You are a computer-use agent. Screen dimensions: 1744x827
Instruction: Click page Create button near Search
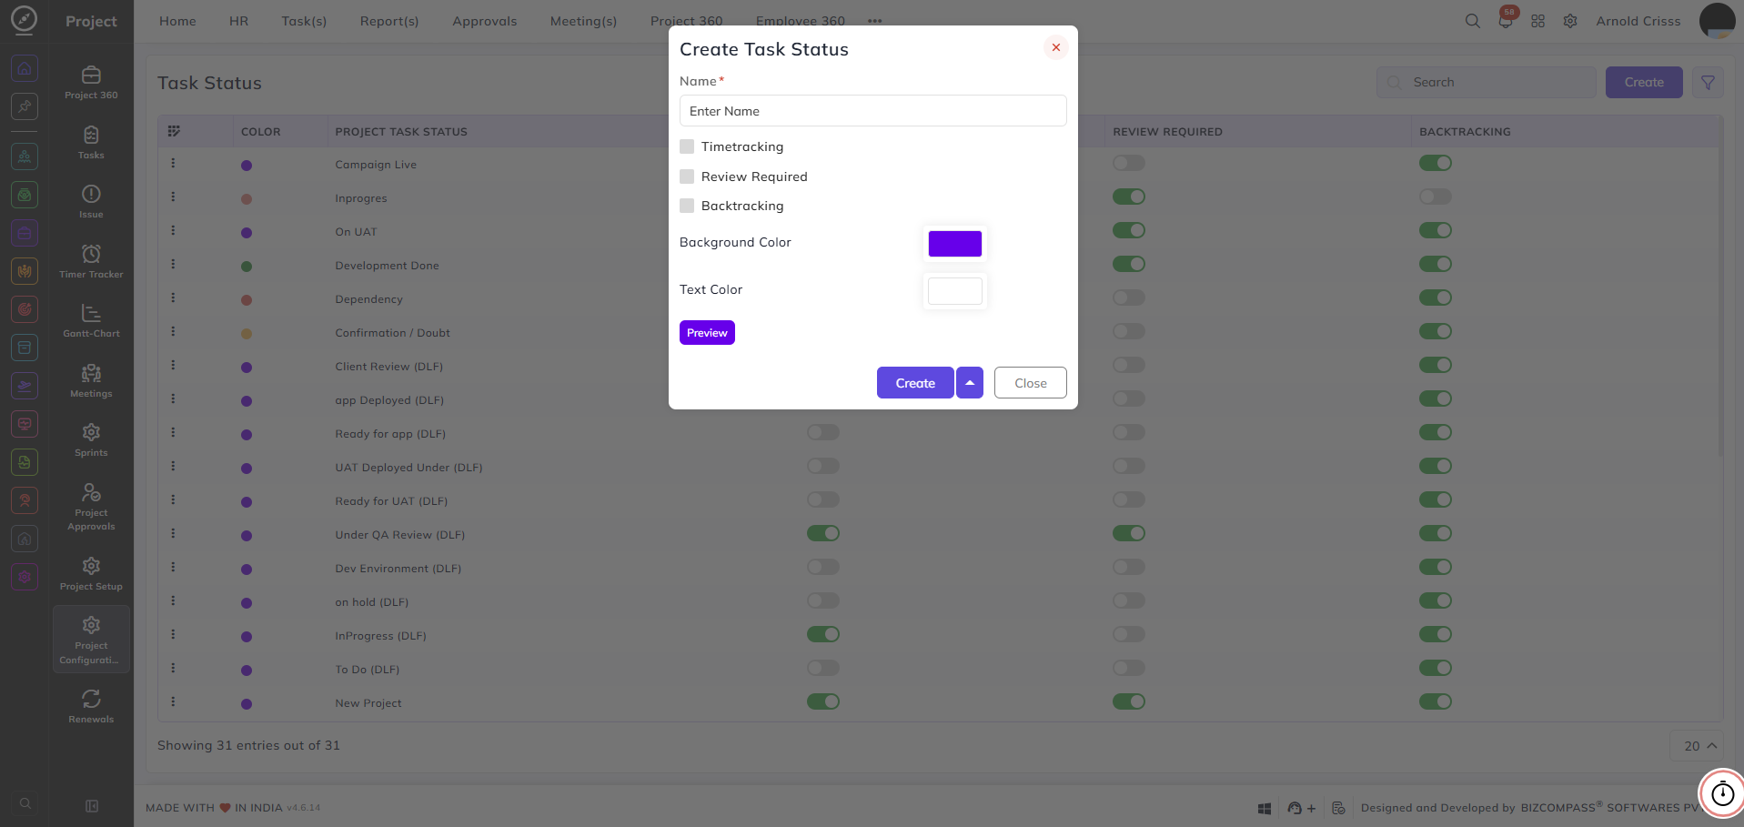pyautogui.click(x=1644, y=82)
